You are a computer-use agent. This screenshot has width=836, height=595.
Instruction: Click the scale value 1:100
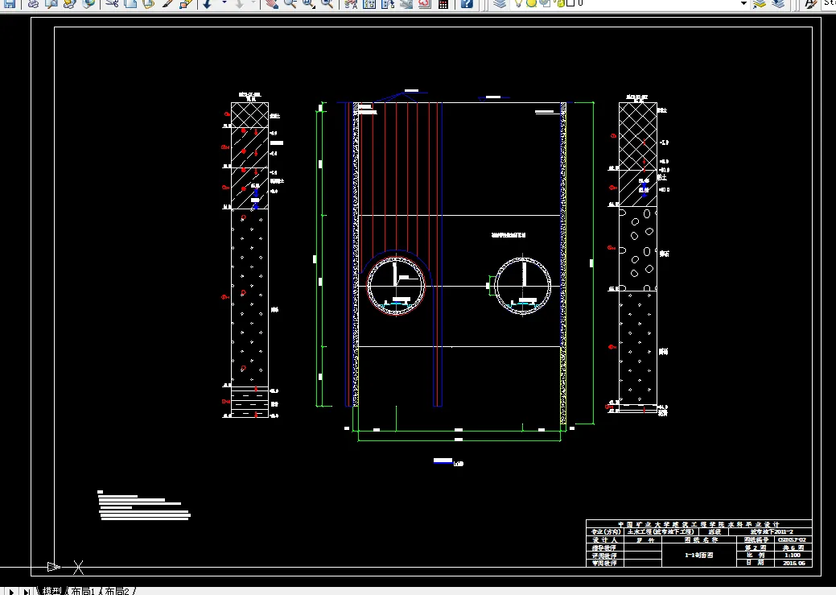pyautogui.click(x=793, y=555)
